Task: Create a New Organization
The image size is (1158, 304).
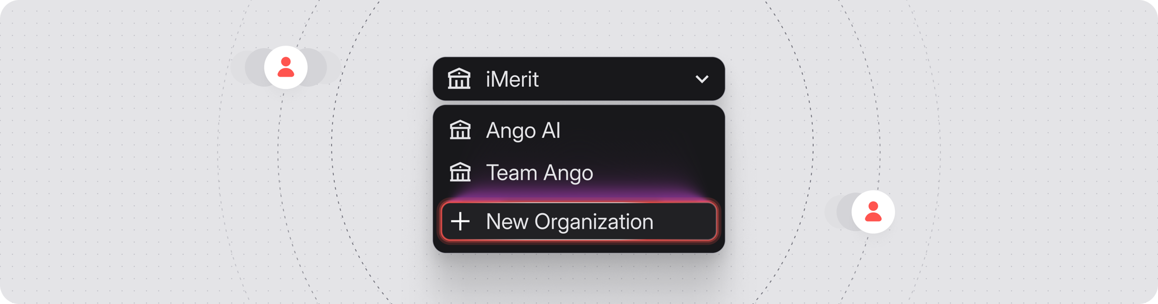Action: 579,221
